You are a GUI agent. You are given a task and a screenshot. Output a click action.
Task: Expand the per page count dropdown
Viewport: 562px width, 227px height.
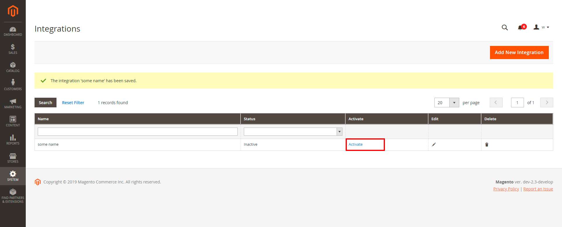pos(454,103)
